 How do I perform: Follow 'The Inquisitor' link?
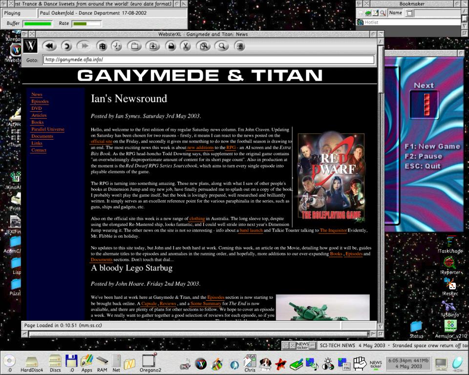pos(333,230)
